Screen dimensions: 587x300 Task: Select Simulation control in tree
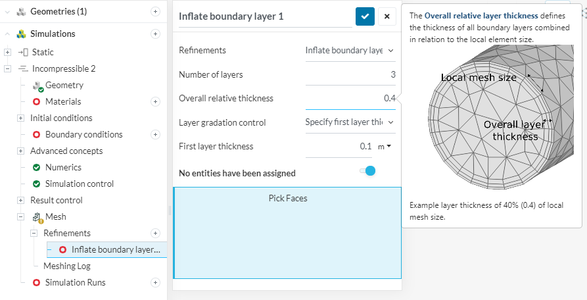pyautogui.click(x=79, y=184)
